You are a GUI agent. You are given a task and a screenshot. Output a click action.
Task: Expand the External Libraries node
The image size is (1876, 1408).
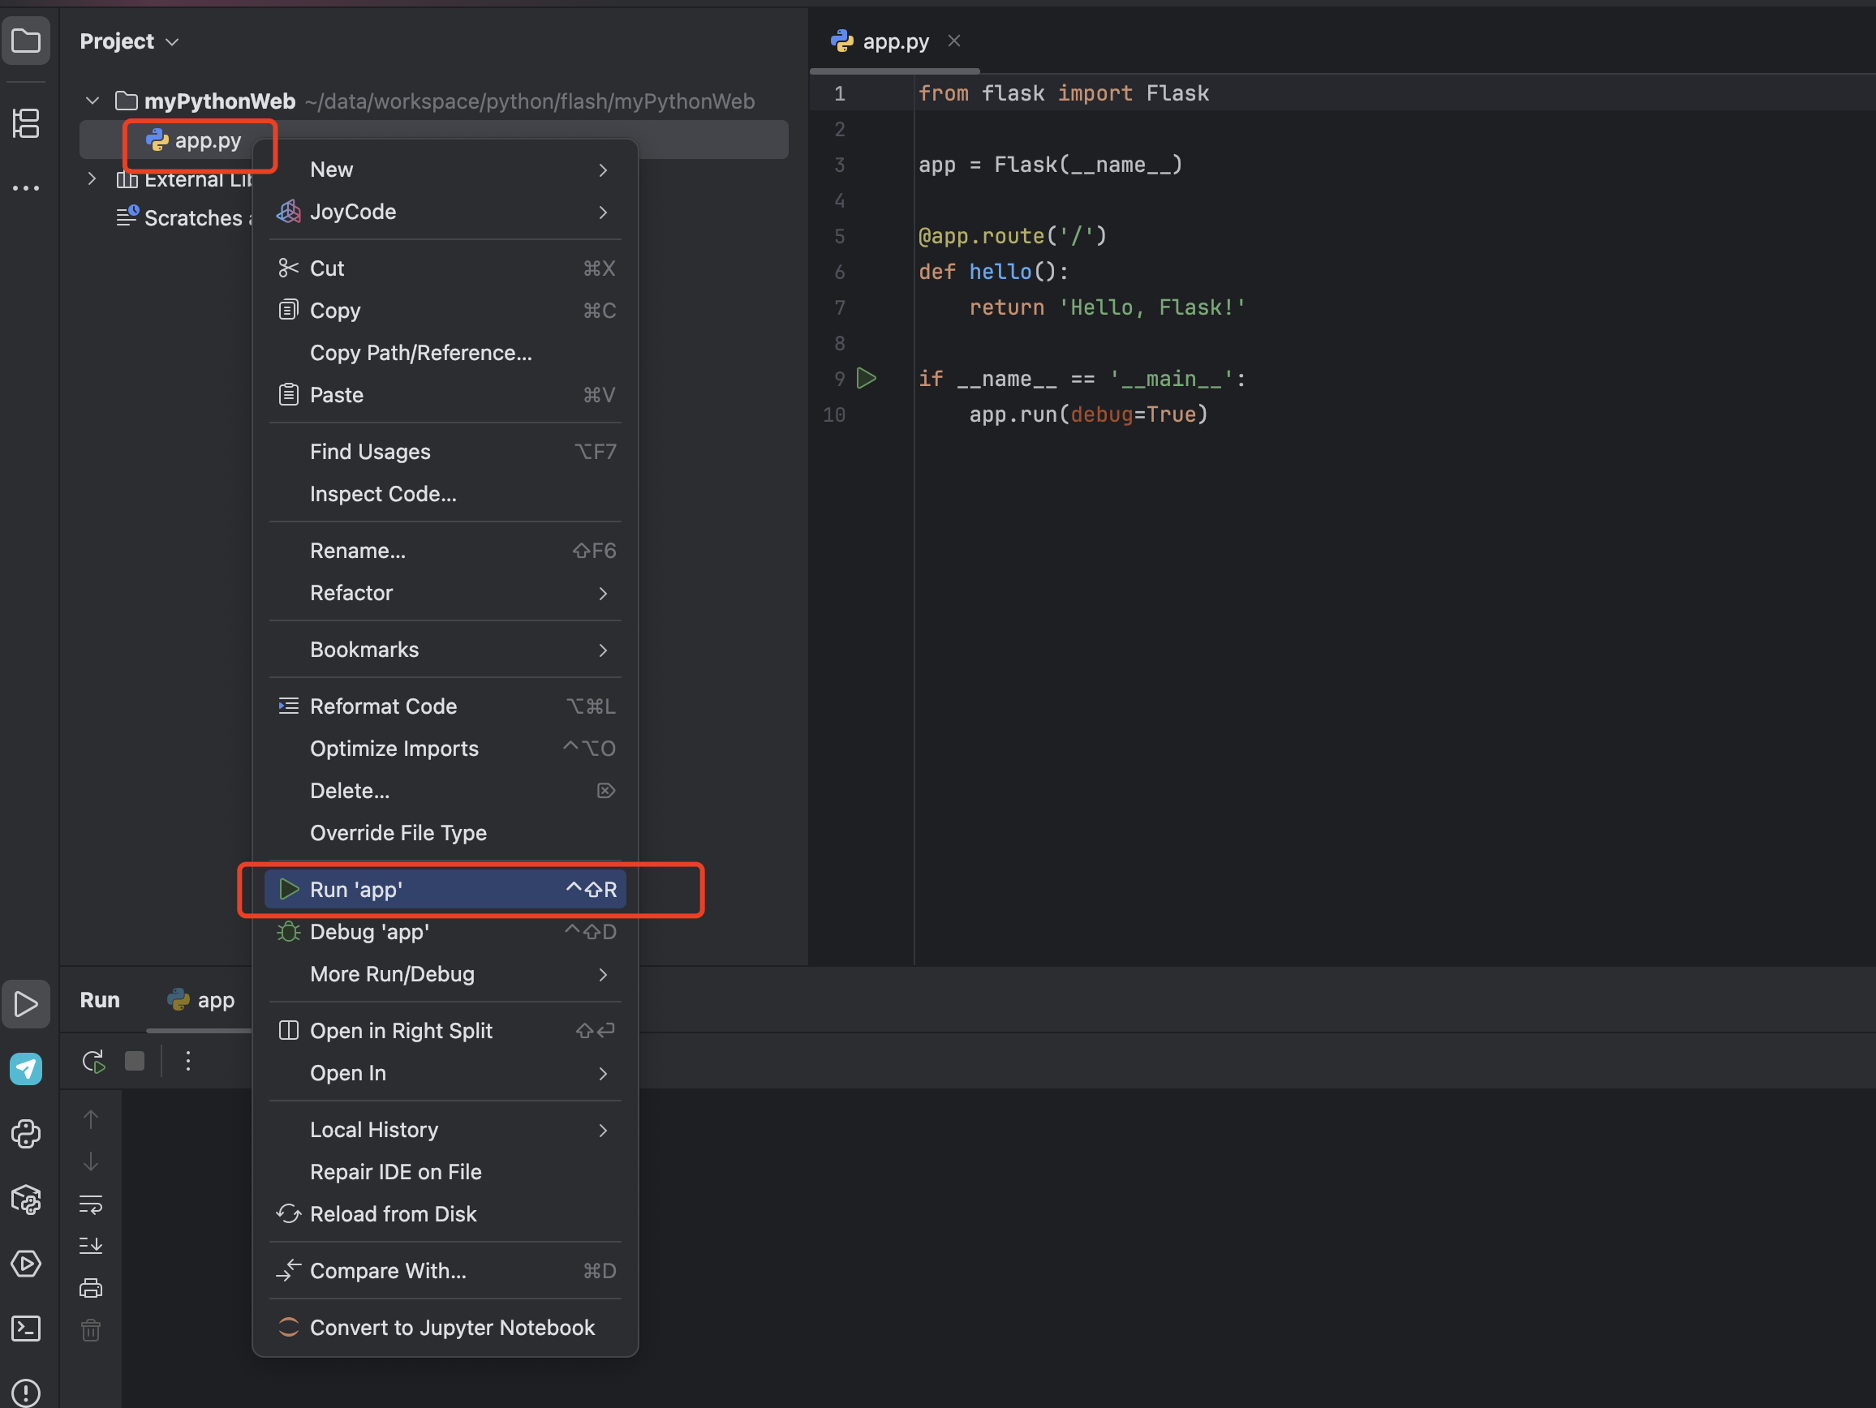92,178
